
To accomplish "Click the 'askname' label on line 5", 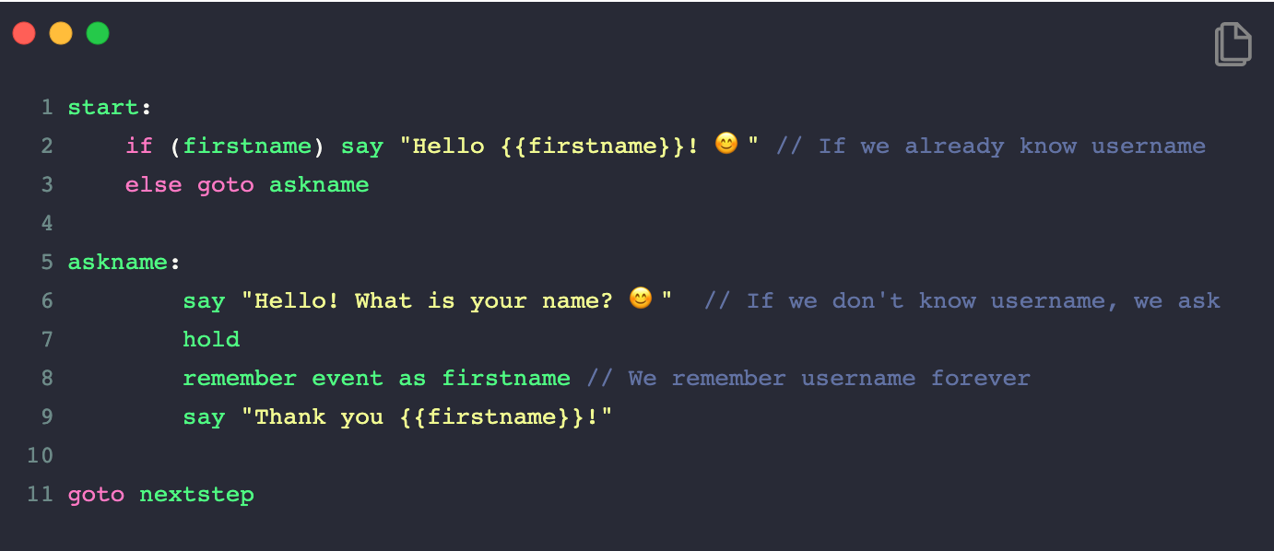I will tap(118, 263).
